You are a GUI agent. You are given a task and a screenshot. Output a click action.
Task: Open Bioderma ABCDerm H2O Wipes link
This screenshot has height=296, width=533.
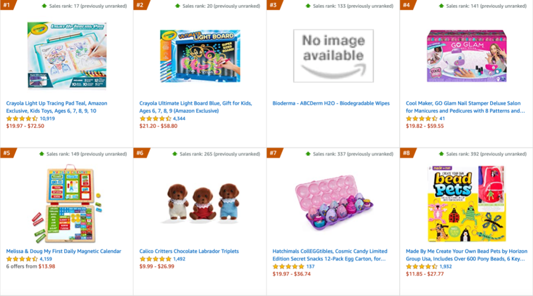click(x=331, y=103)
